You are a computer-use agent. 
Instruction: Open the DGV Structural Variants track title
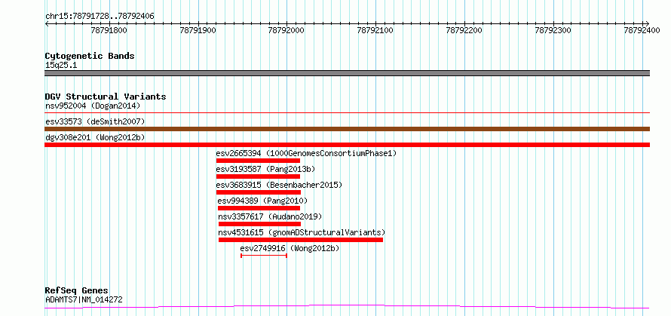pos(106,97)
